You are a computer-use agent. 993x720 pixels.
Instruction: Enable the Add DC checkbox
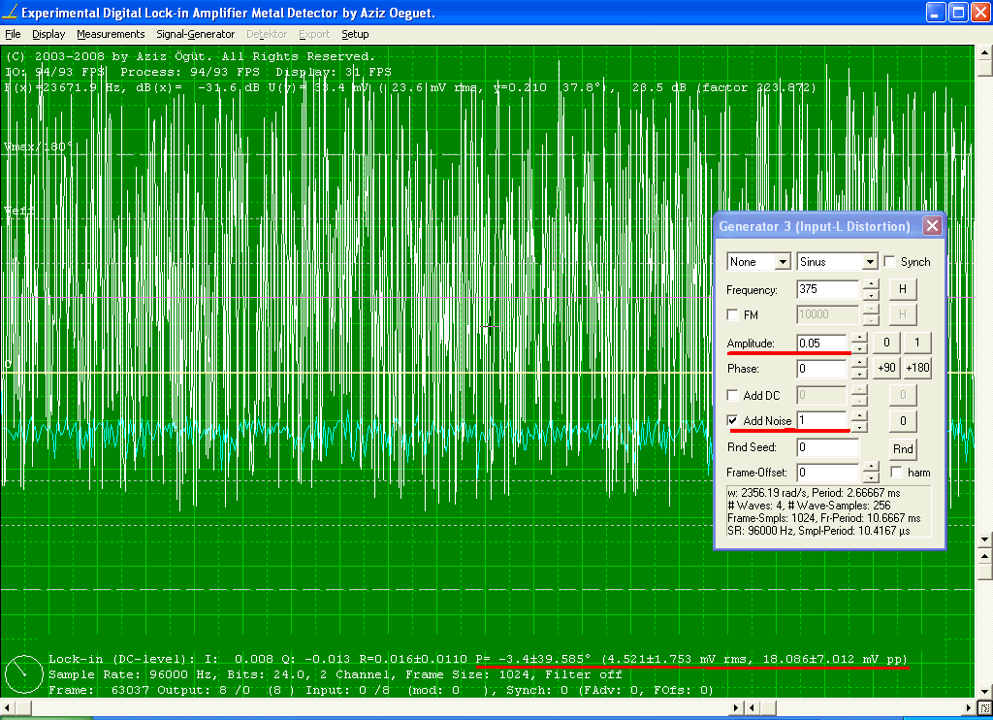(734, 395)
